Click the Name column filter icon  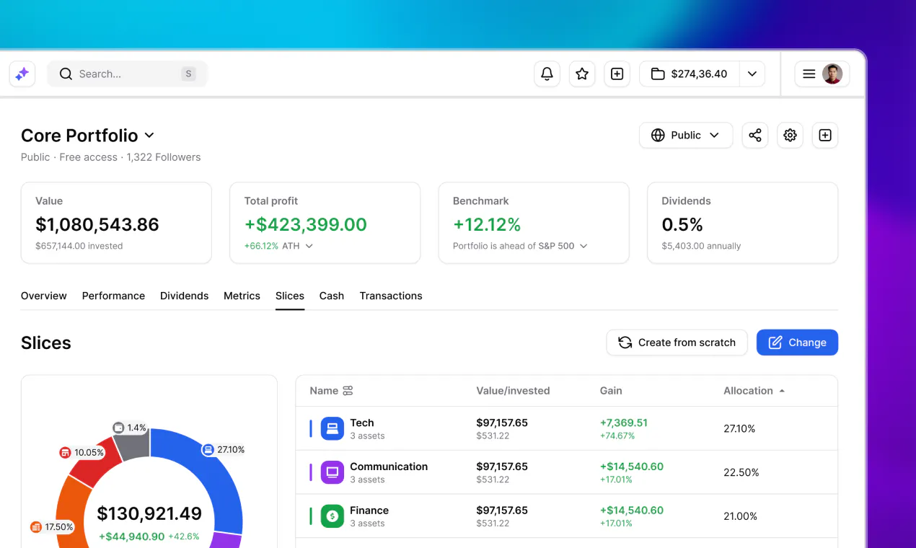coord(348,391)
